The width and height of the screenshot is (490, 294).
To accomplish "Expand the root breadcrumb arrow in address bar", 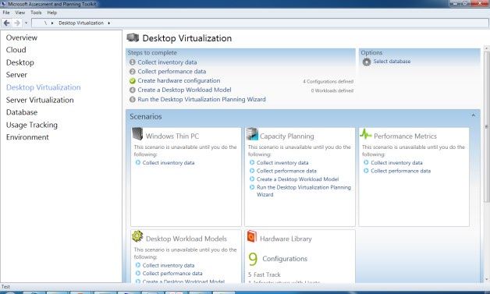I will click(x=52, y=23).
